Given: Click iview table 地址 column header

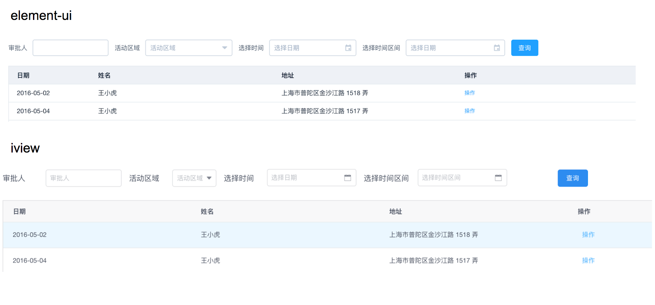Looking at the screenshot, I should coord(395,211).
